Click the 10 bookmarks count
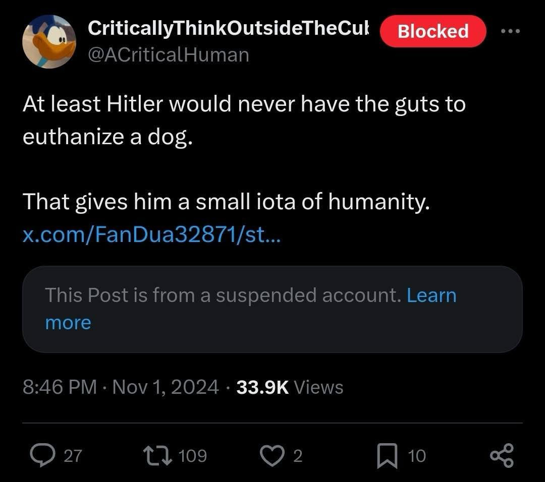 pos(417,456)
